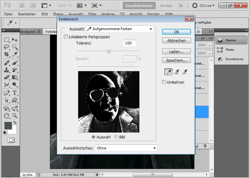Adjust the Toleranz slider handle
Screen dimensions: 250x178
(x=109, y=51)
